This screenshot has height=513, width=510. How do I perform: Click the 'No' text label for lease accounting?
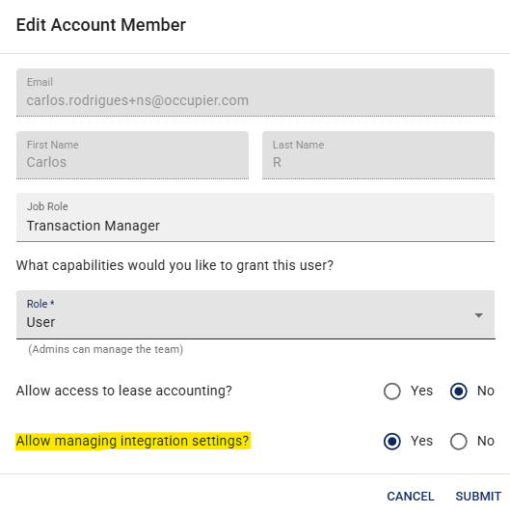pos(486,391)
